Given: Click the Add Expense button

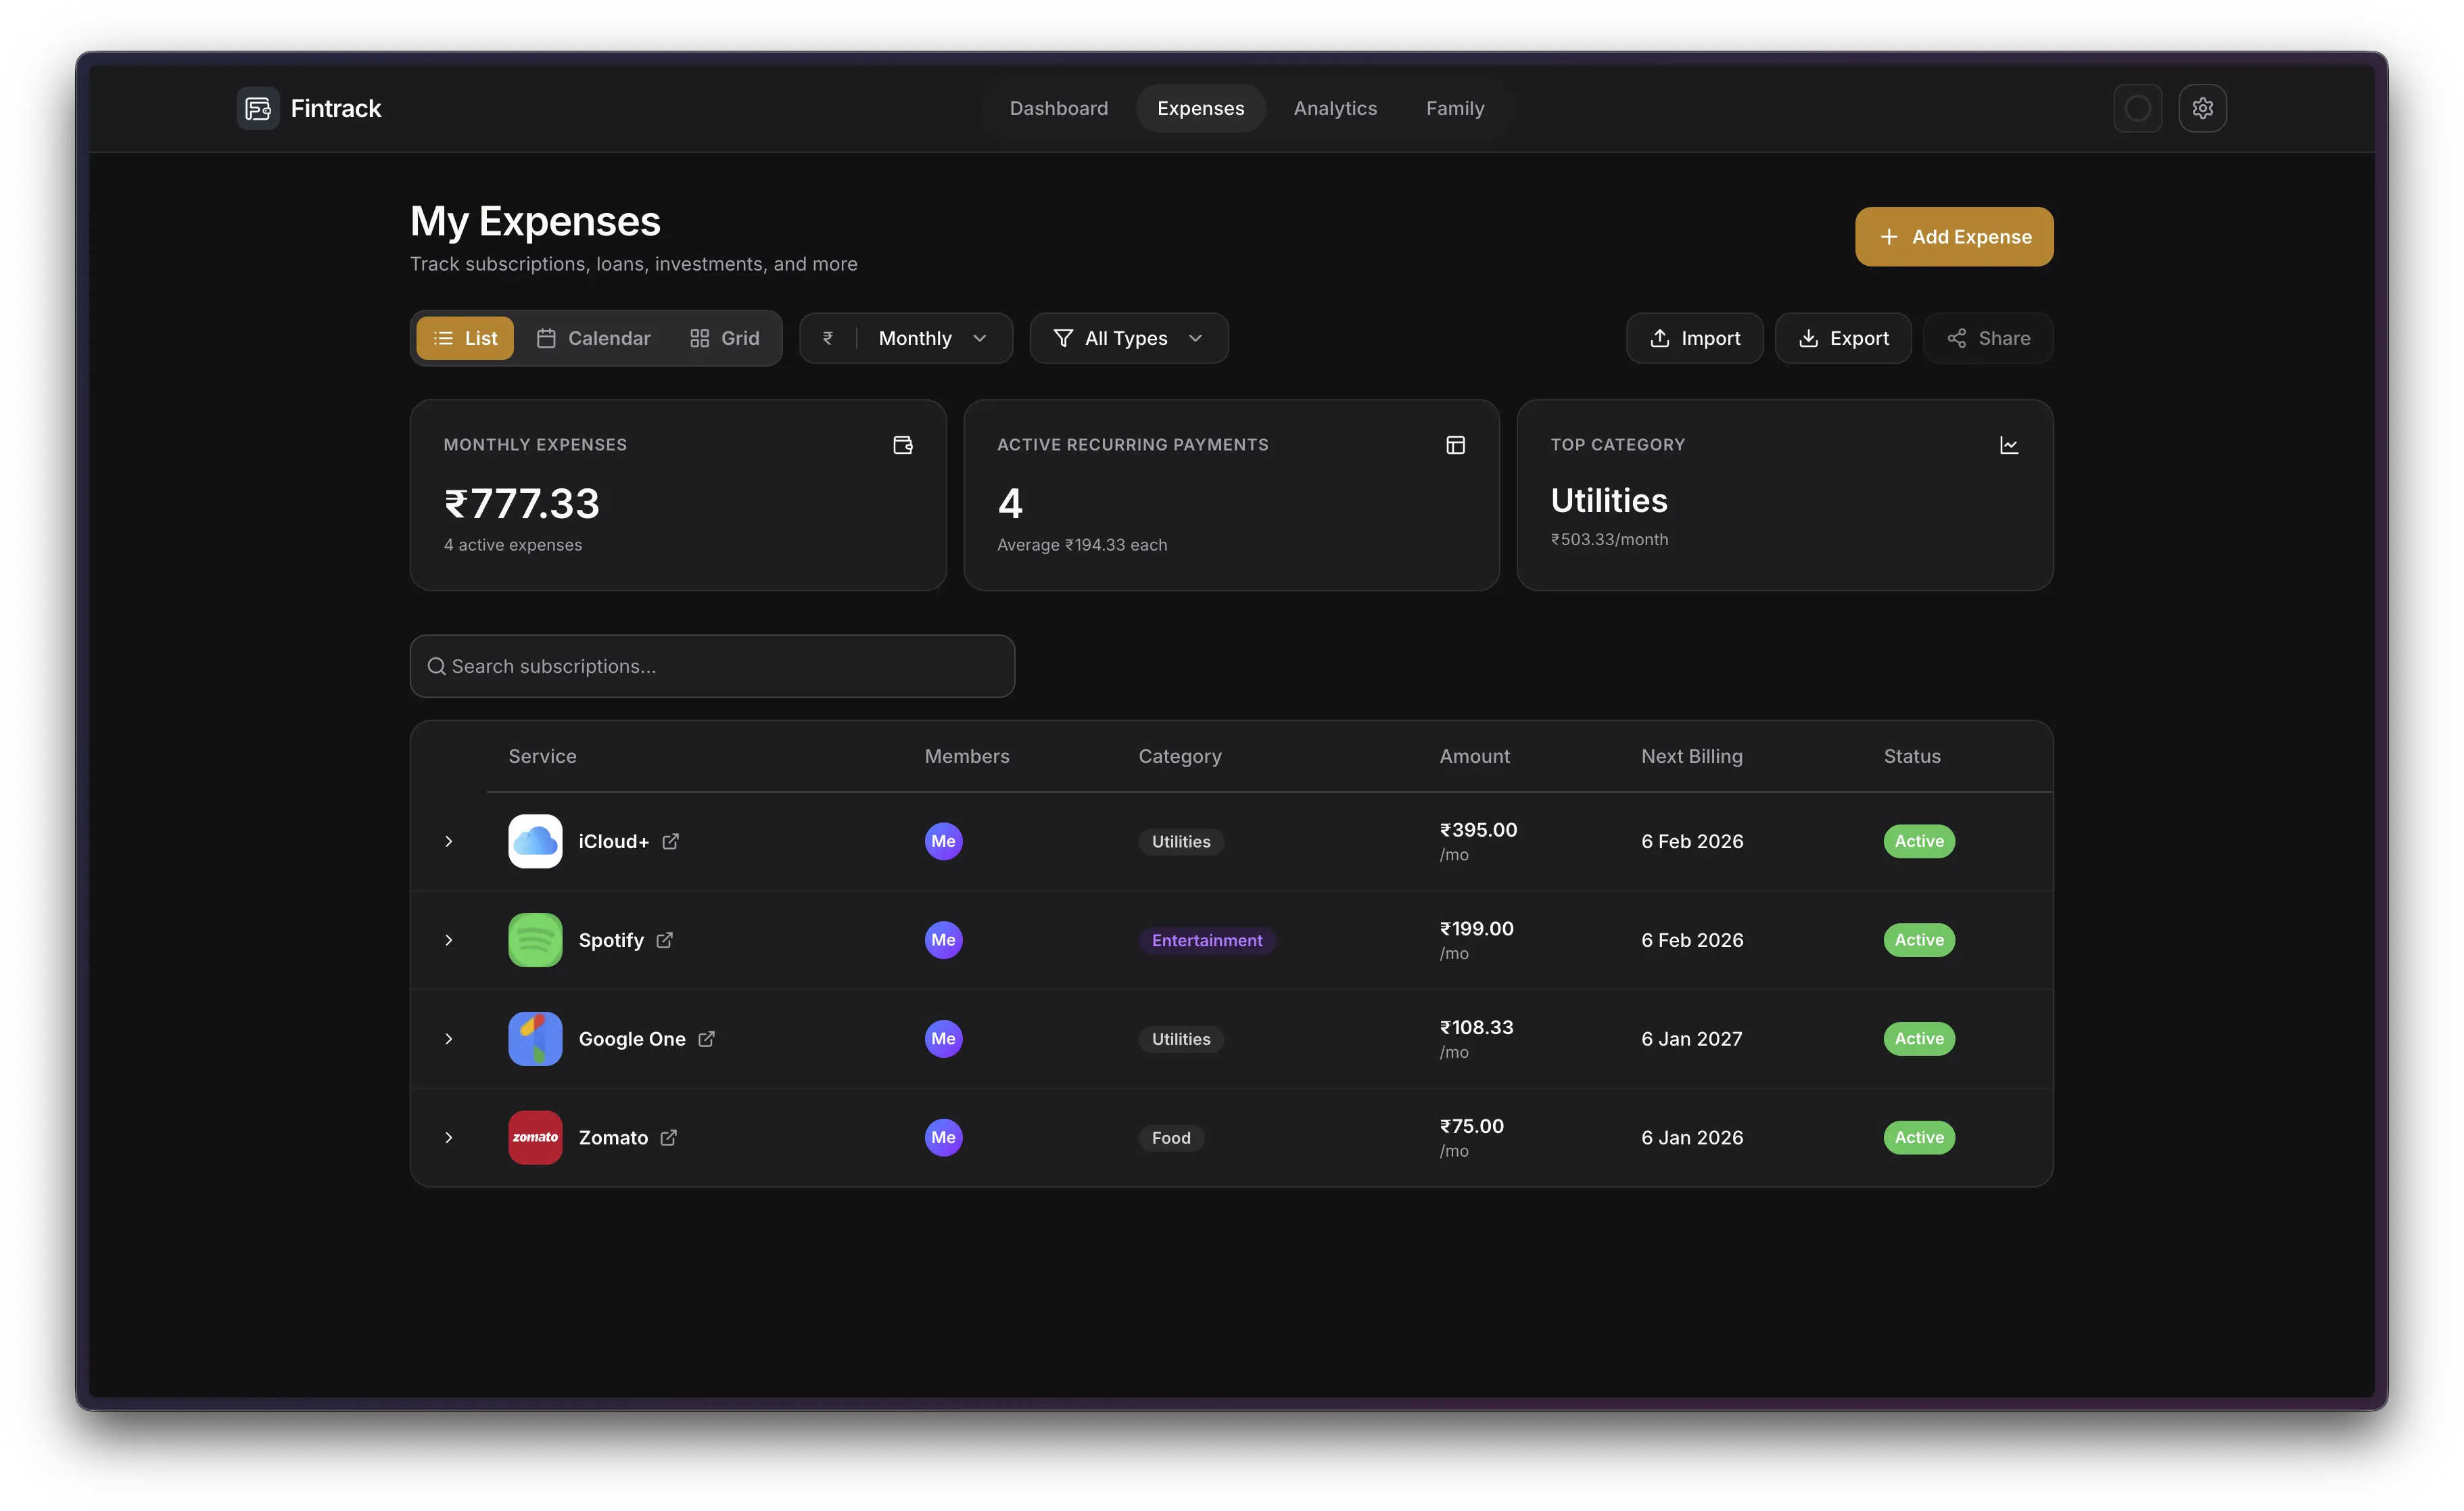Looking at the screenshot, I should click(x=1954, y=237).
